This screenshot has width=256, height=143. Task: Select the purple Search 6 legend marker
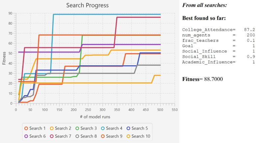(x=26, y=136)
